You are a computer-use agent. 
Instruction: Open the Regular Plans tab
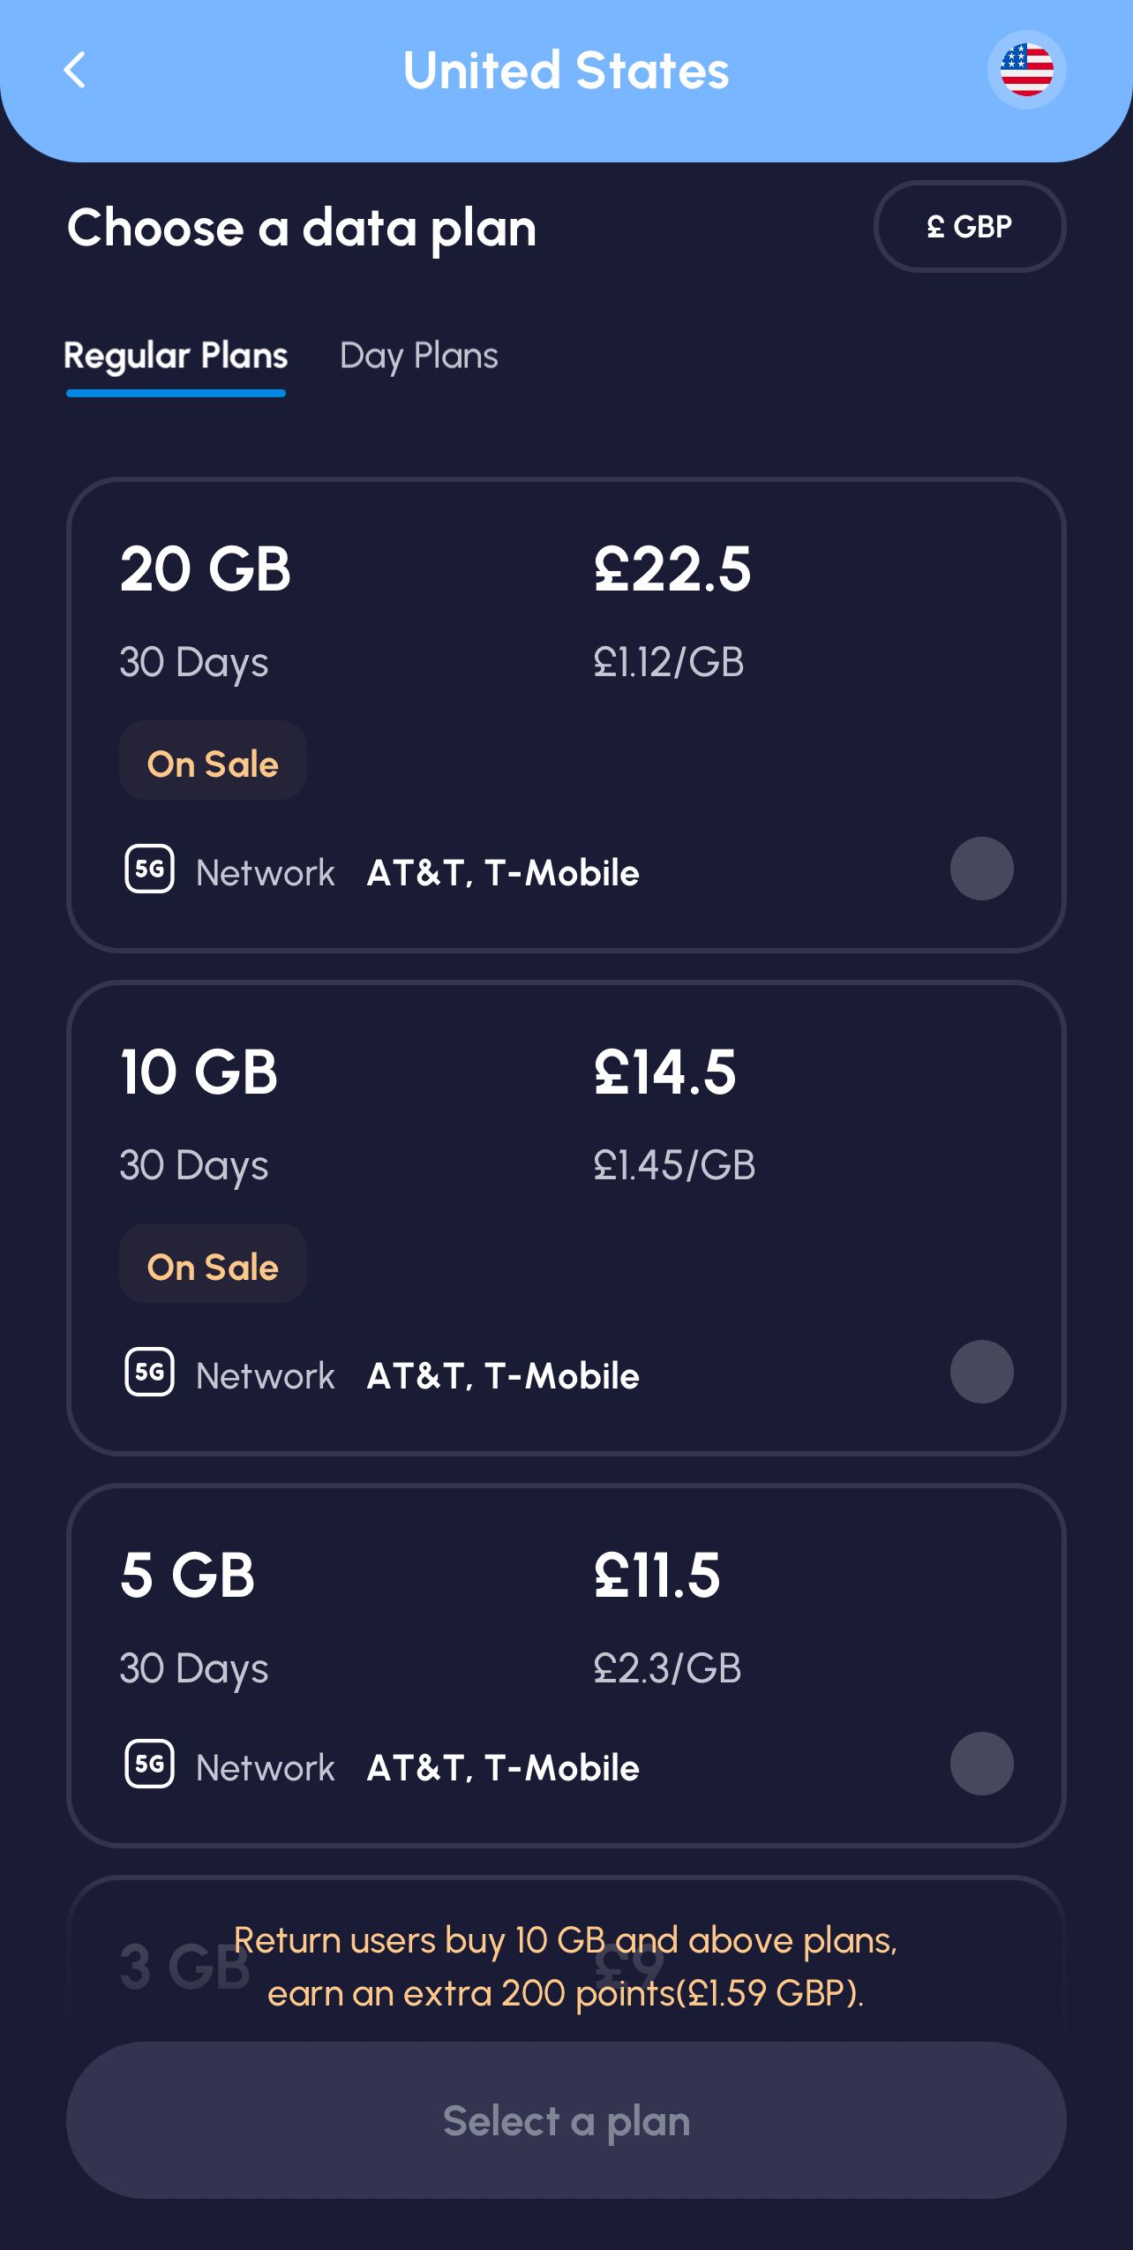pos(176,356)
